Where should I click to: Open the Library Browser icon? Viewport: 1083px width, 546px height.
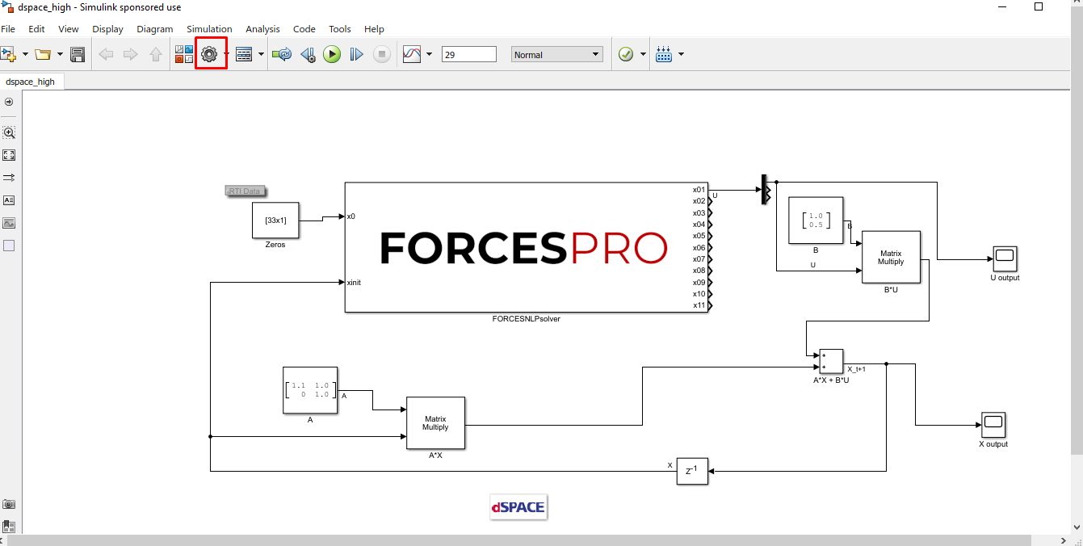click(x=183, y=54)
